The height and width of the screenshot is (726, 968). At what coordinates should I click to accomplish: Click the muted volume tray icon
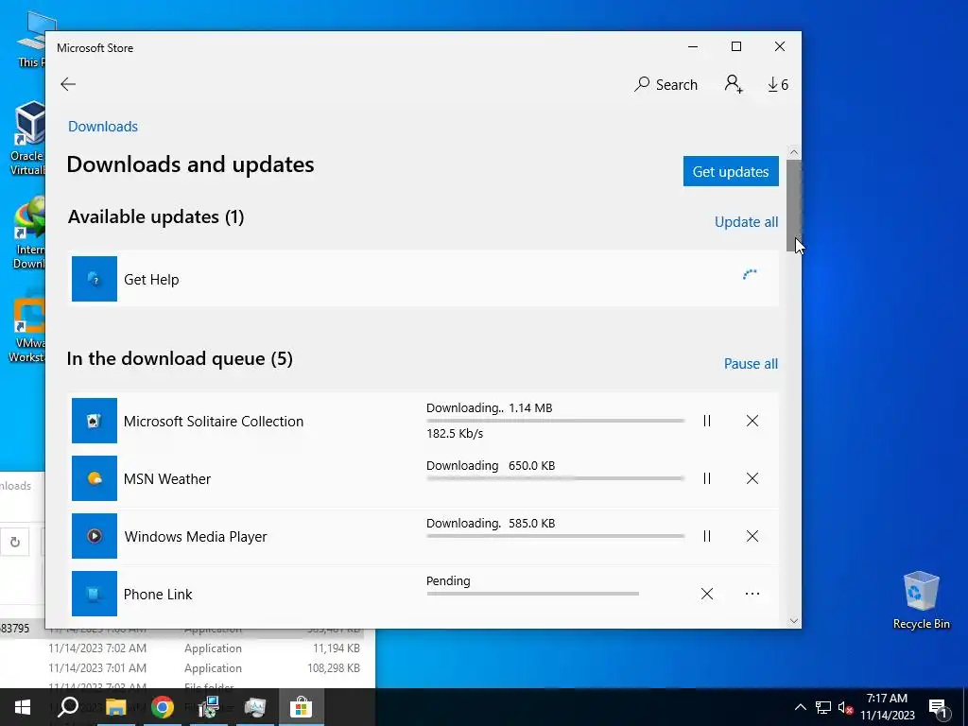tap(845, 707)
